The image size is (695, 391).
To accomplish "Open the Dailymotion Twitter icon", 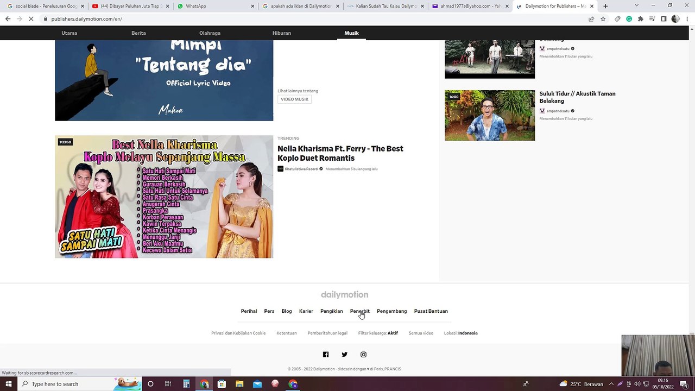I will (x=344, y=355).
